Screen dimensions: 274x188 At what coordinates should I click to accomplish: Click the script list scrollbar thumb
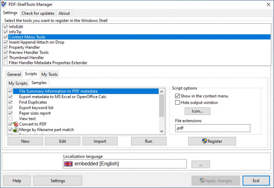coord(162,106)
